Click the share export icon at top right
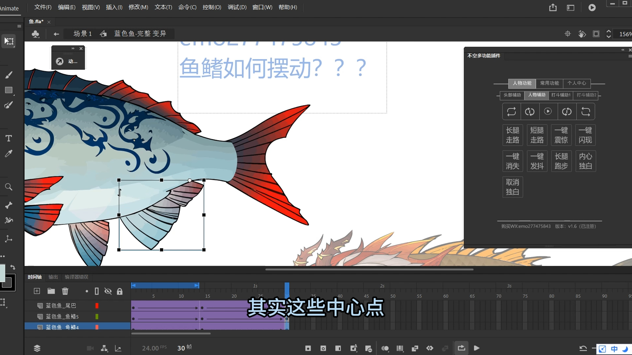The image size is (632, 355). (553, 8)
